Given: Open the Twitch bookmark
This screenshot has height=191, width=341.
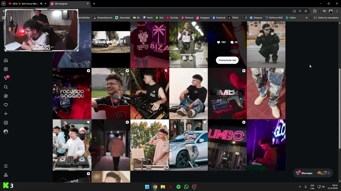Looking at the screenshot, I should 148,18.
